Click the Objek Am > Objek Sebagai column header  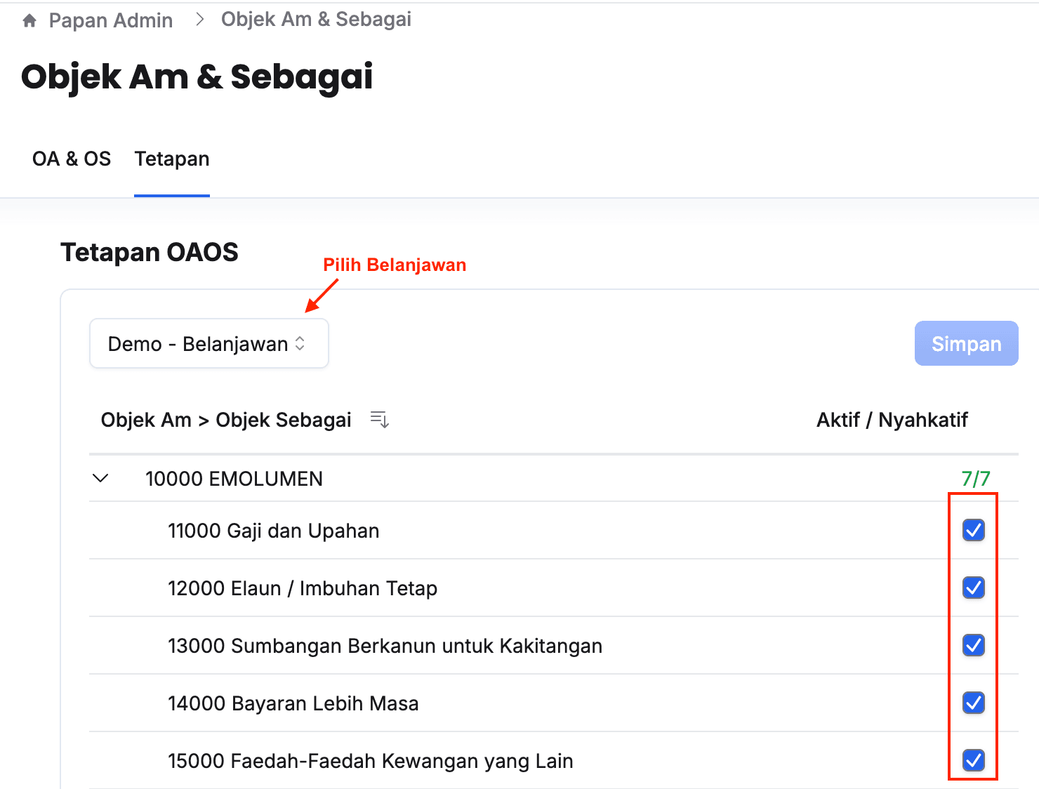coord(226,420)
